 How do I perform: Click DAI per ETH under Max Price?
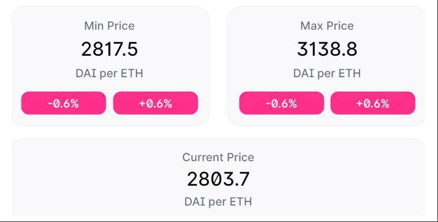(x=327, y=73)
